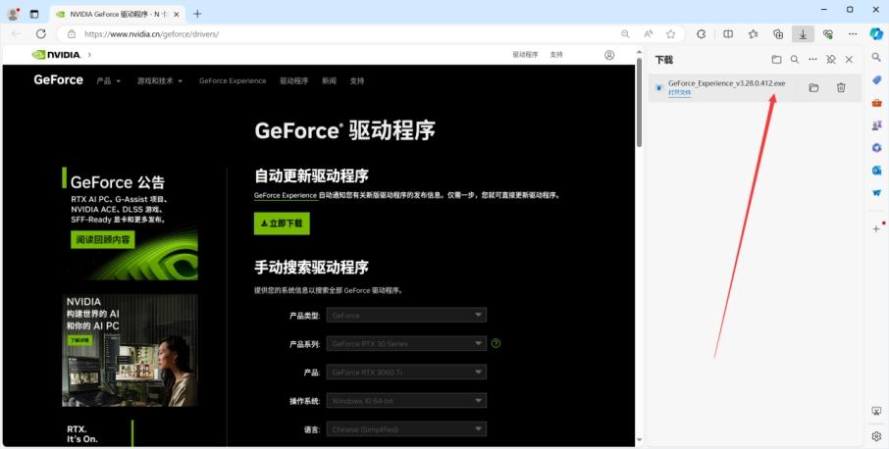Click the green 立即下载 button
889x449 pixels.
pyautogui.click(x=282, y=224)
